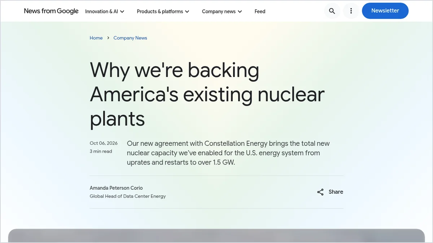Expand the Company news menu
This screenshot has width=433, height=243.
click(222, 12)
